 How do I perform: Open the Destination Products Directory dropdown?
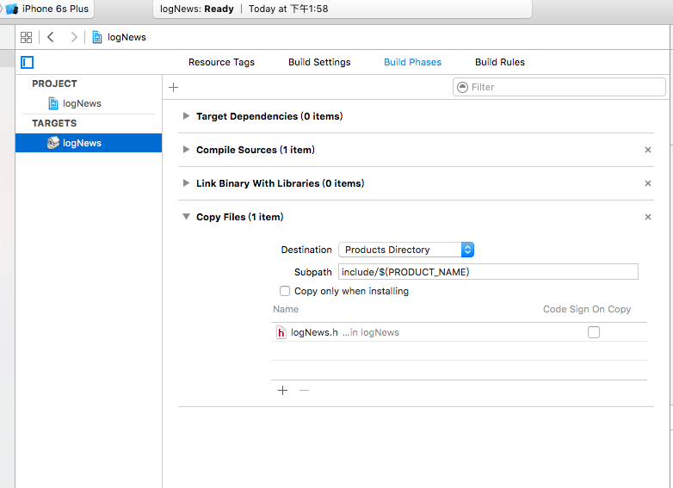tap(406, 250)
